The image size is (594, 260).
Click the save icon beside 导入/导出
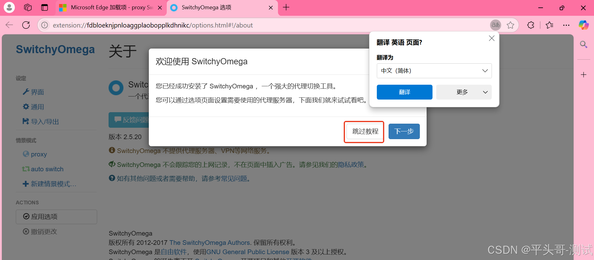click(26, 121)
